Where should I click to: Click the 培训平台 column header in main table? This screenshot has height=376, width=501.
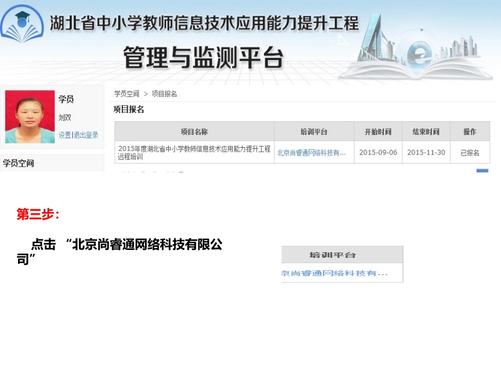click(x=314, y=131)
